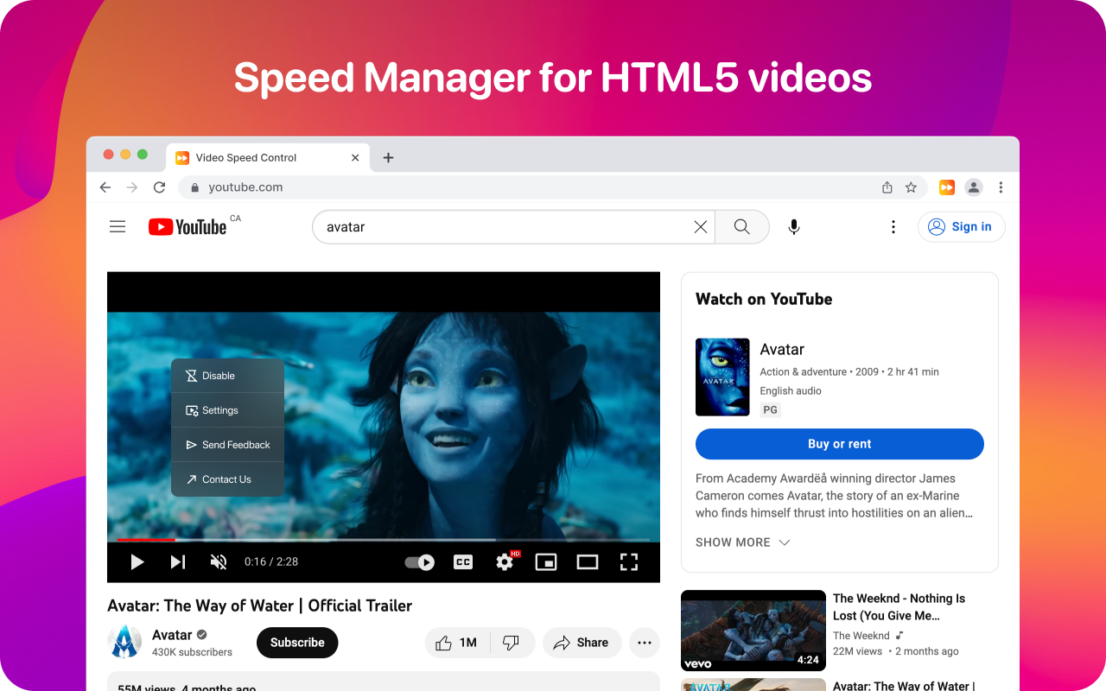This screenshot has width=1106, height=691.
Task: Select the Video Speed Control tab
Action: coord(268,157)
